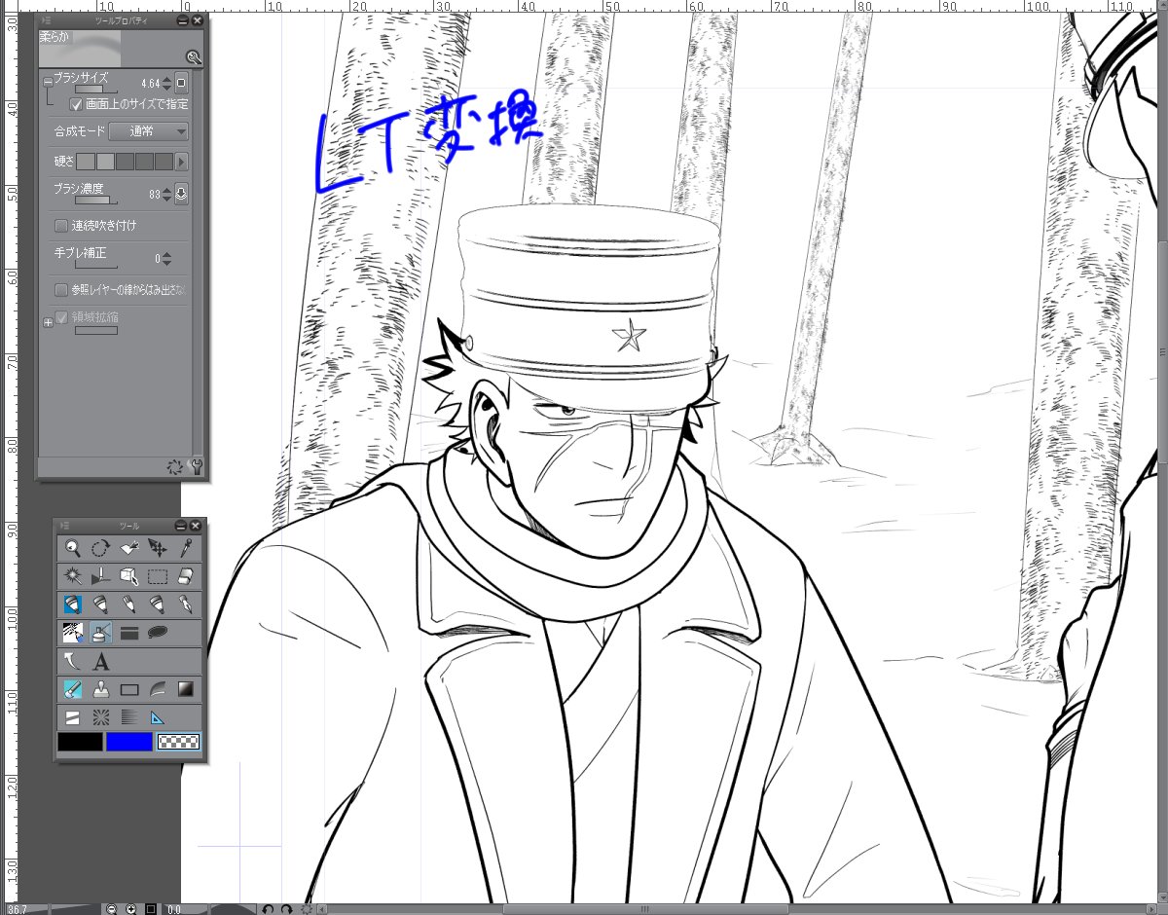Select the Zoom magnifier tool
This screenshot has height=915, width=1168.
(72, 547)
